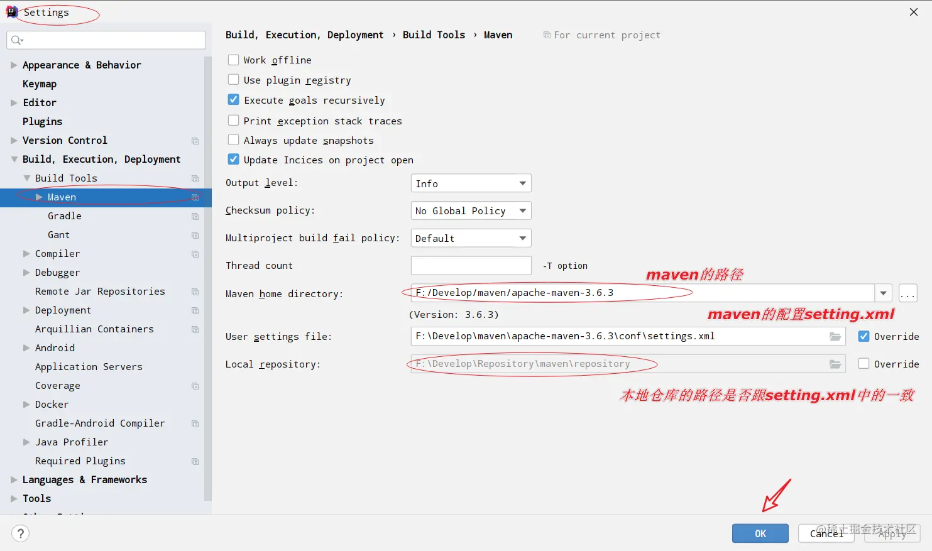Select Application Servers settings
This screenshot has width=932, height=551.
tap(89, 367)
